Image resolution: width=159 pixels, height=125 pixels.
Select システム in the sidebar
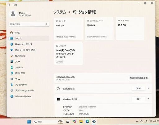29,39
